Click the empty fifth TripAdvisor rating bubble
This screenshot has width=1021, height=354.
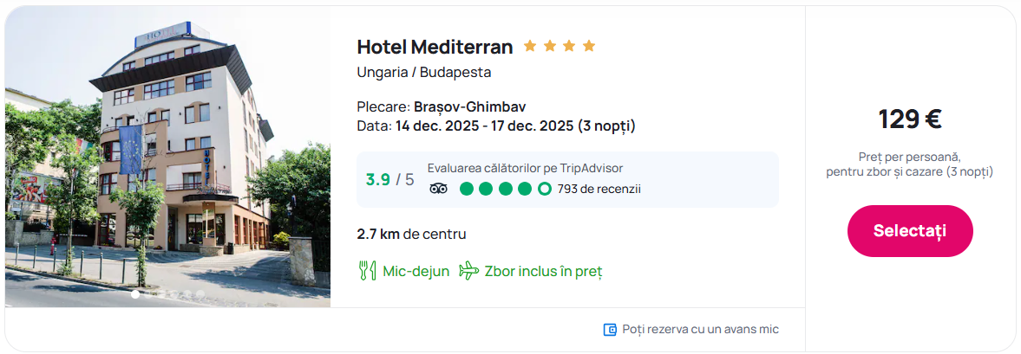click(544, 189)
